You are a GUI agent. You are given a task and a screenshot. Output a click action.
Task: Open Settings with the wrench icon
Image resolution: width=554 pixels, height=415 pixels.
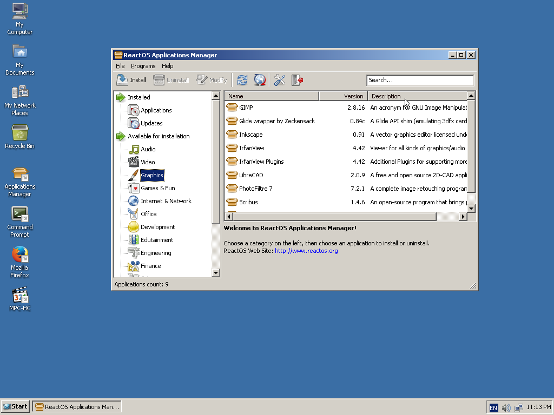point(279,79)
